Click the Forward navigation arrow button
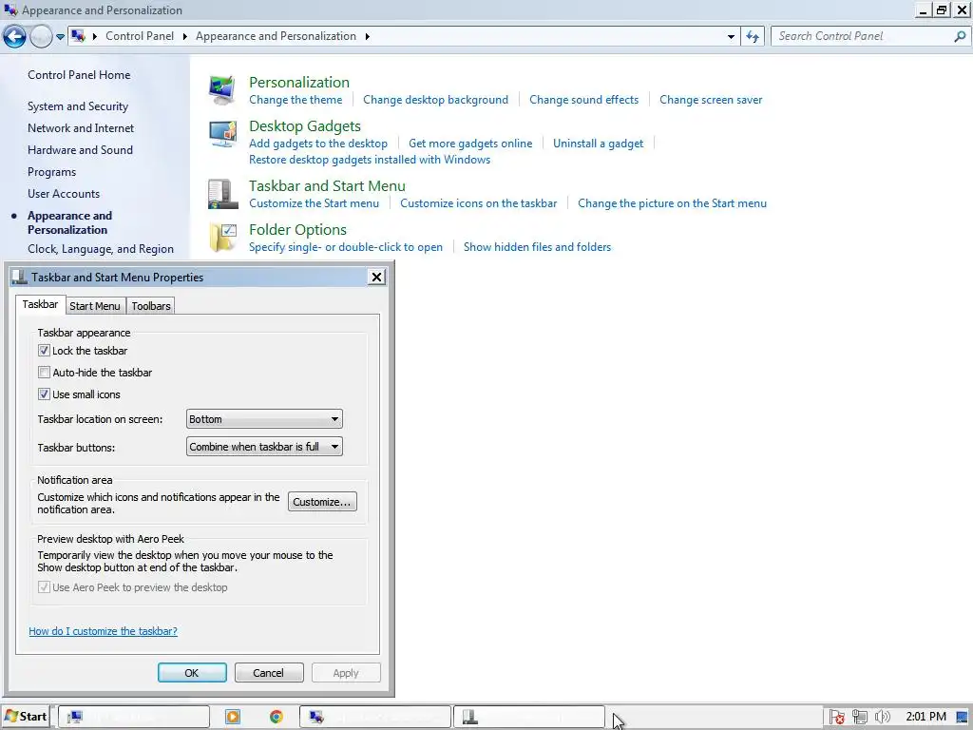The image size is (973, 730). coord(41,37)
